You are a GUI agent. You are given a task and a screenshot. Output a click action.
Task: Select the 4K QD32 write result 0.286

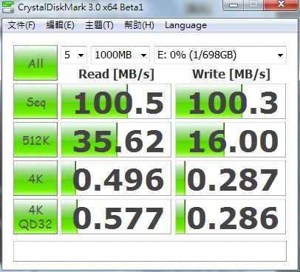(231, 217)
